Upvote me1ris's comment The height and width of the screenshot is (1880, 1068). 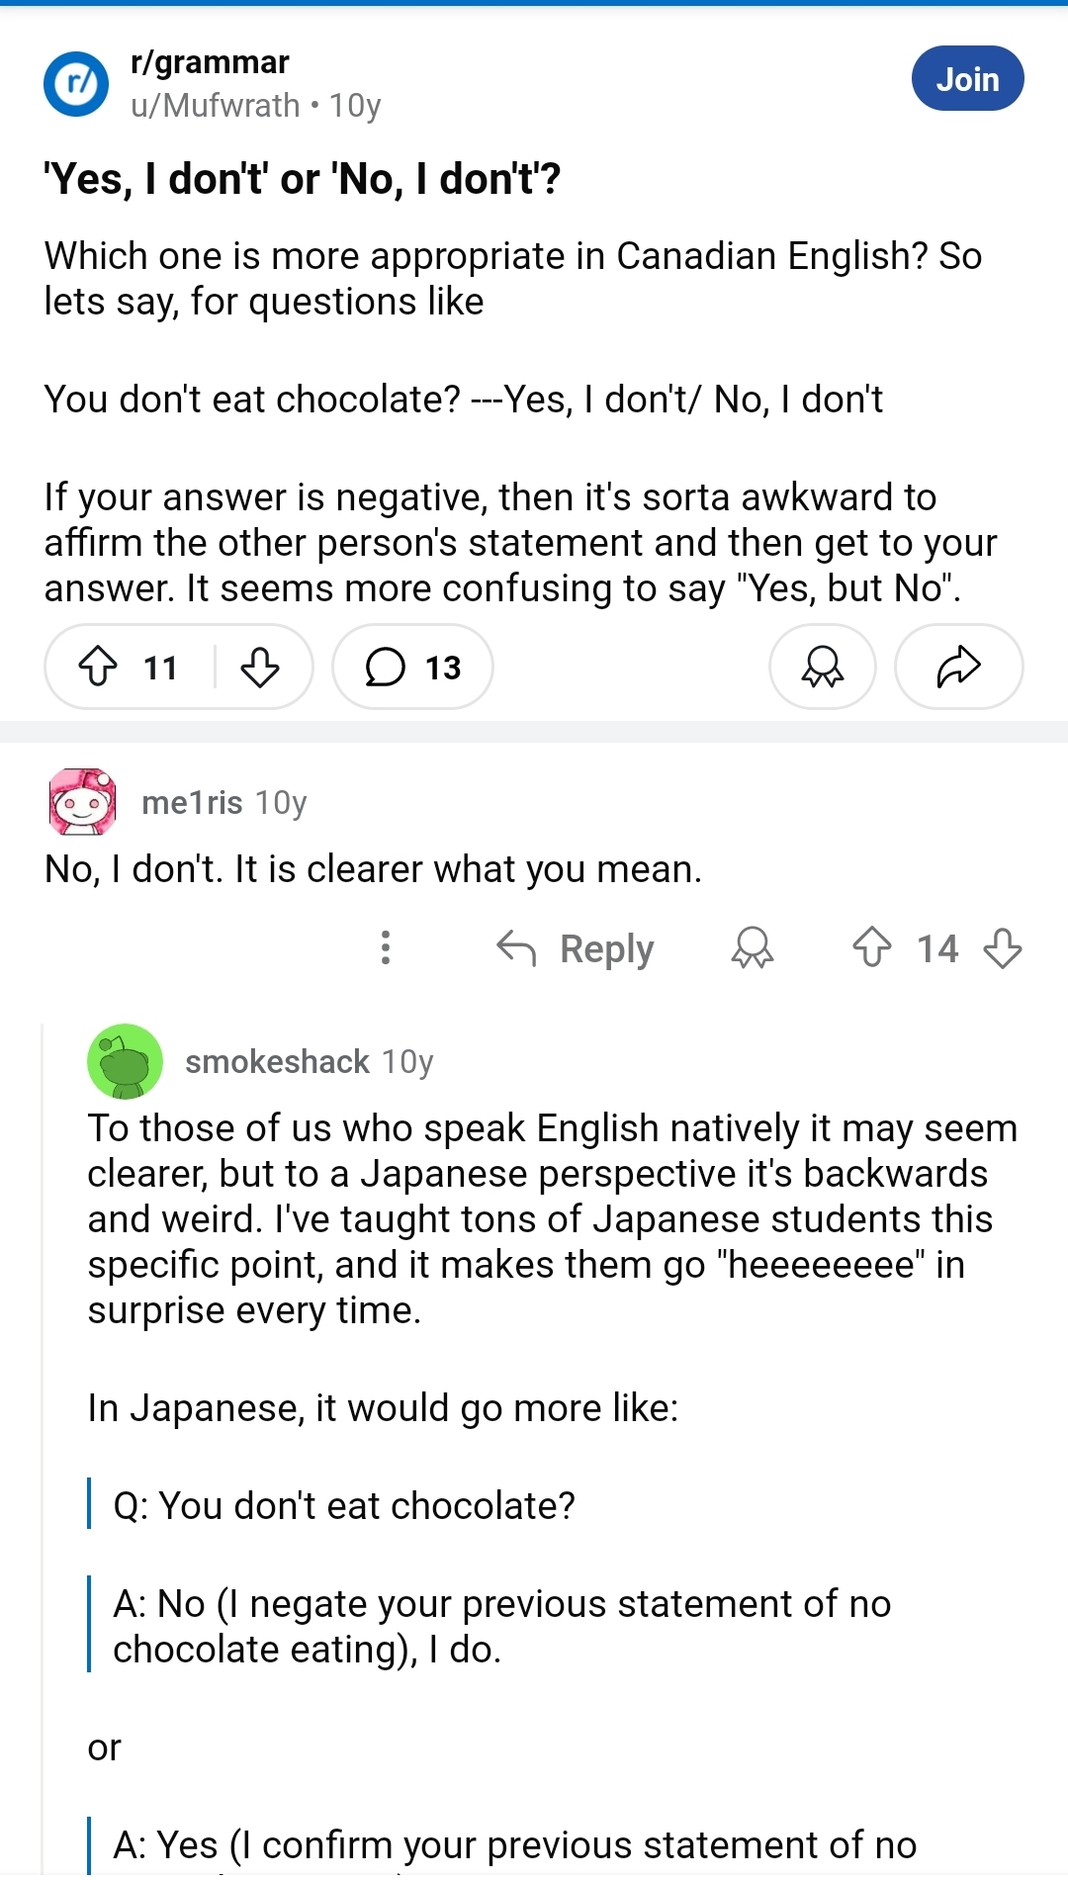point(871,947)
